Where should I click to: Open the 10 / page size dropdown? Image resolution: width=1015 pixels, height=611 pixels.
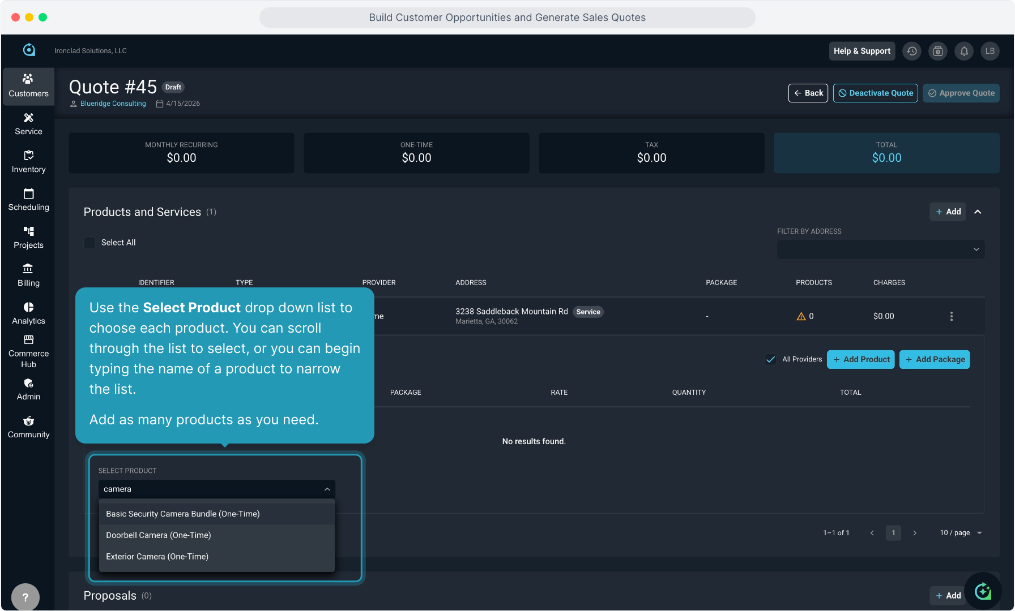point(961,533)
